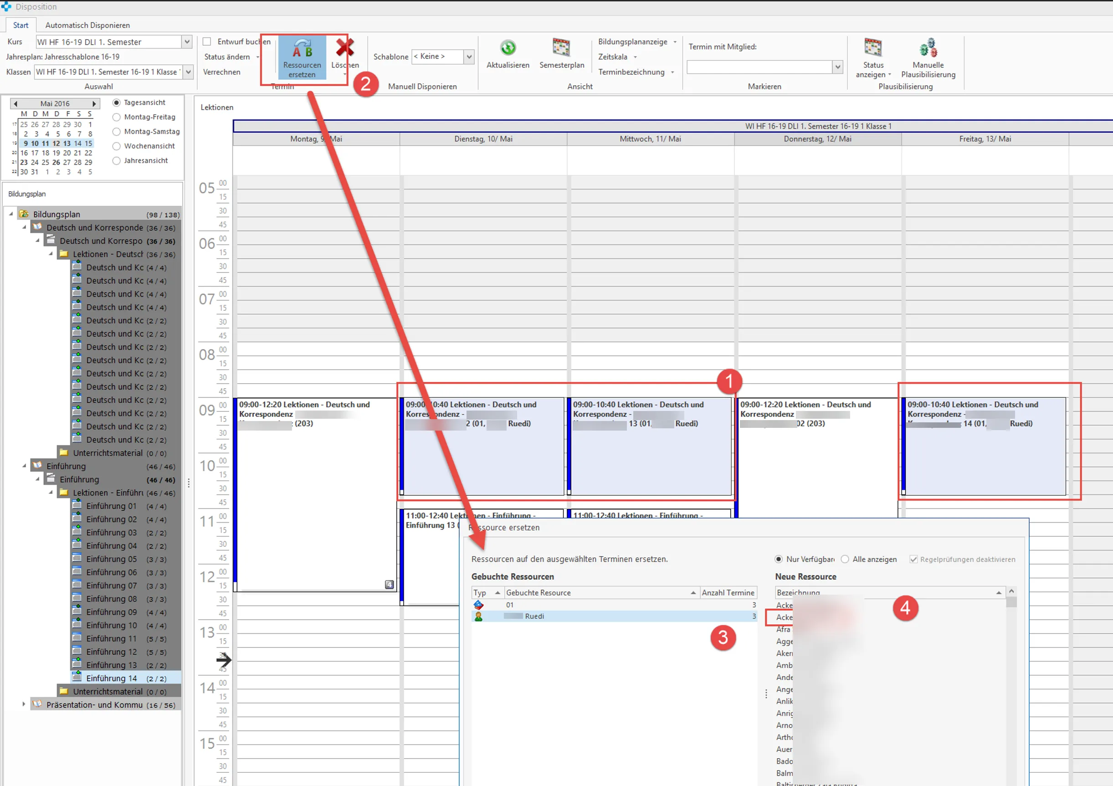Select Alle anzeigen radio button
This screenshot has width=1113, height=786.
pyautogui.click(x=845, y=560)
